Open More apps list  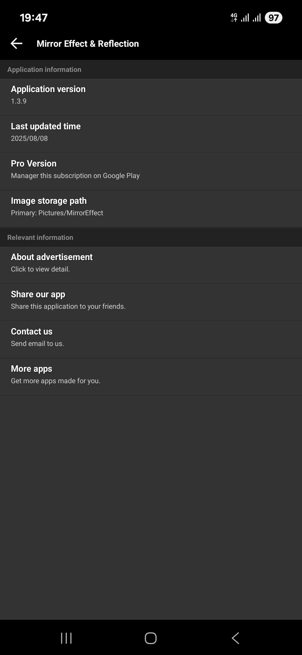(151, 377)
